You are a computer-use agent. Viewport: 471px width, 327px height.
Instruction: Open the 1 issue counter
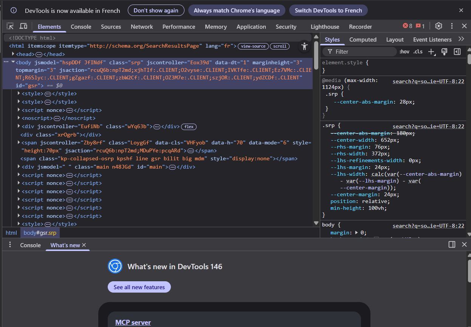[420, 26]
